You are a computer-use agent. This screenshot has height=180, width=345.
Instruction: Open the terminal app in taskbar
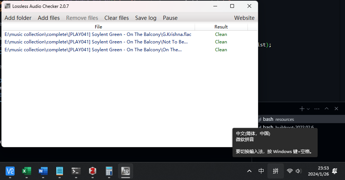pyautogui.click(x=76, y=171)
